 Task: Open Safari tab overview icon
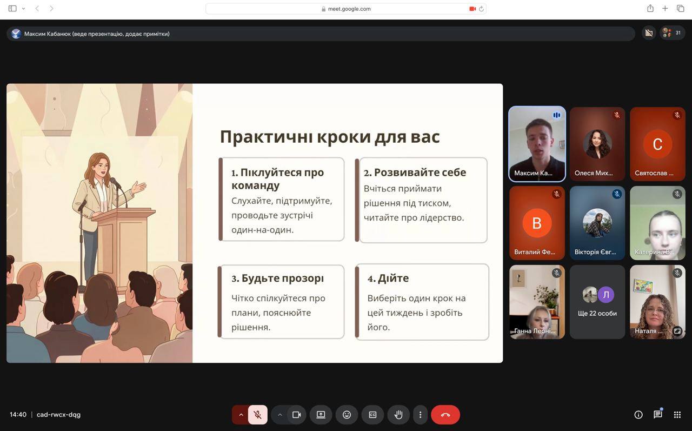pyautogui.click(x=680, y=9)
